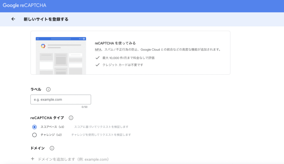Screen dimensions: 284x164
Task: Click the back arrow icon
Action: point(13,19)
